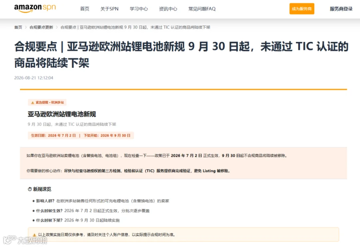
Task: Click the warning triangle icon in the bottom notice
Action: (34, 235)
